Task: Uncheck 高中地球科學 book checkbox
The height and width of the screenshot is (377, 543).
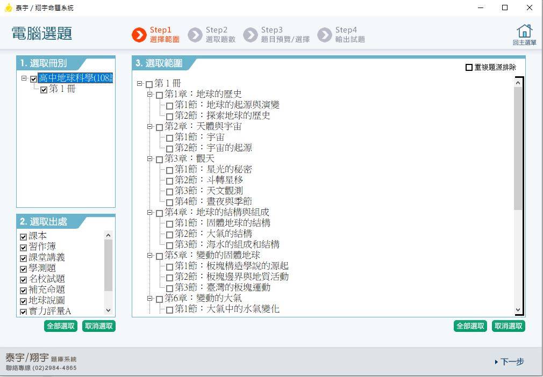Action: pyautogui.click(x=33, y=79)
